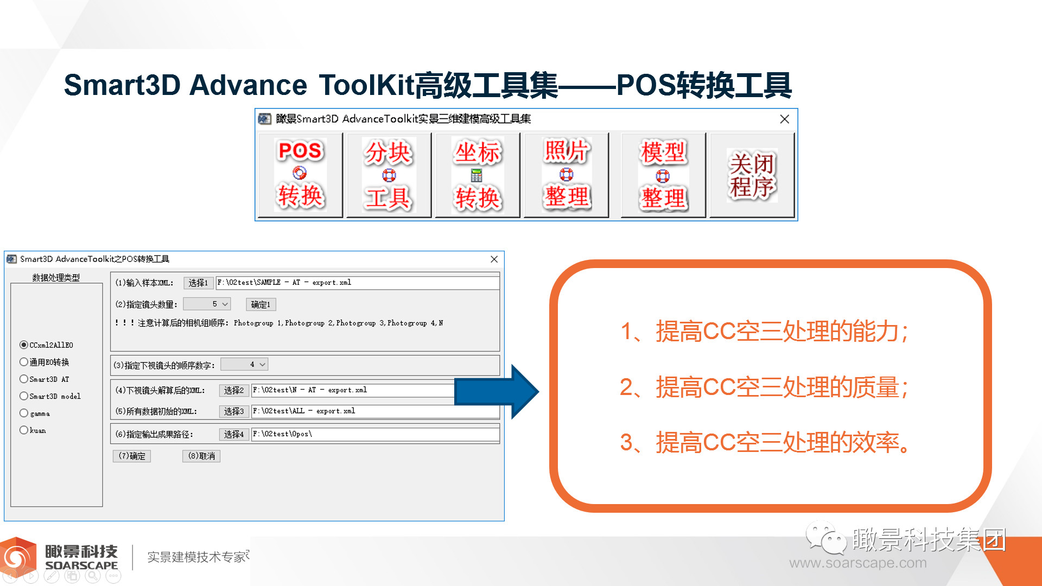This screenshot has height=586, width=1042.
Task: Click the Soarscape cube logo
Action: pyautogui.click(x=18, y=556)
